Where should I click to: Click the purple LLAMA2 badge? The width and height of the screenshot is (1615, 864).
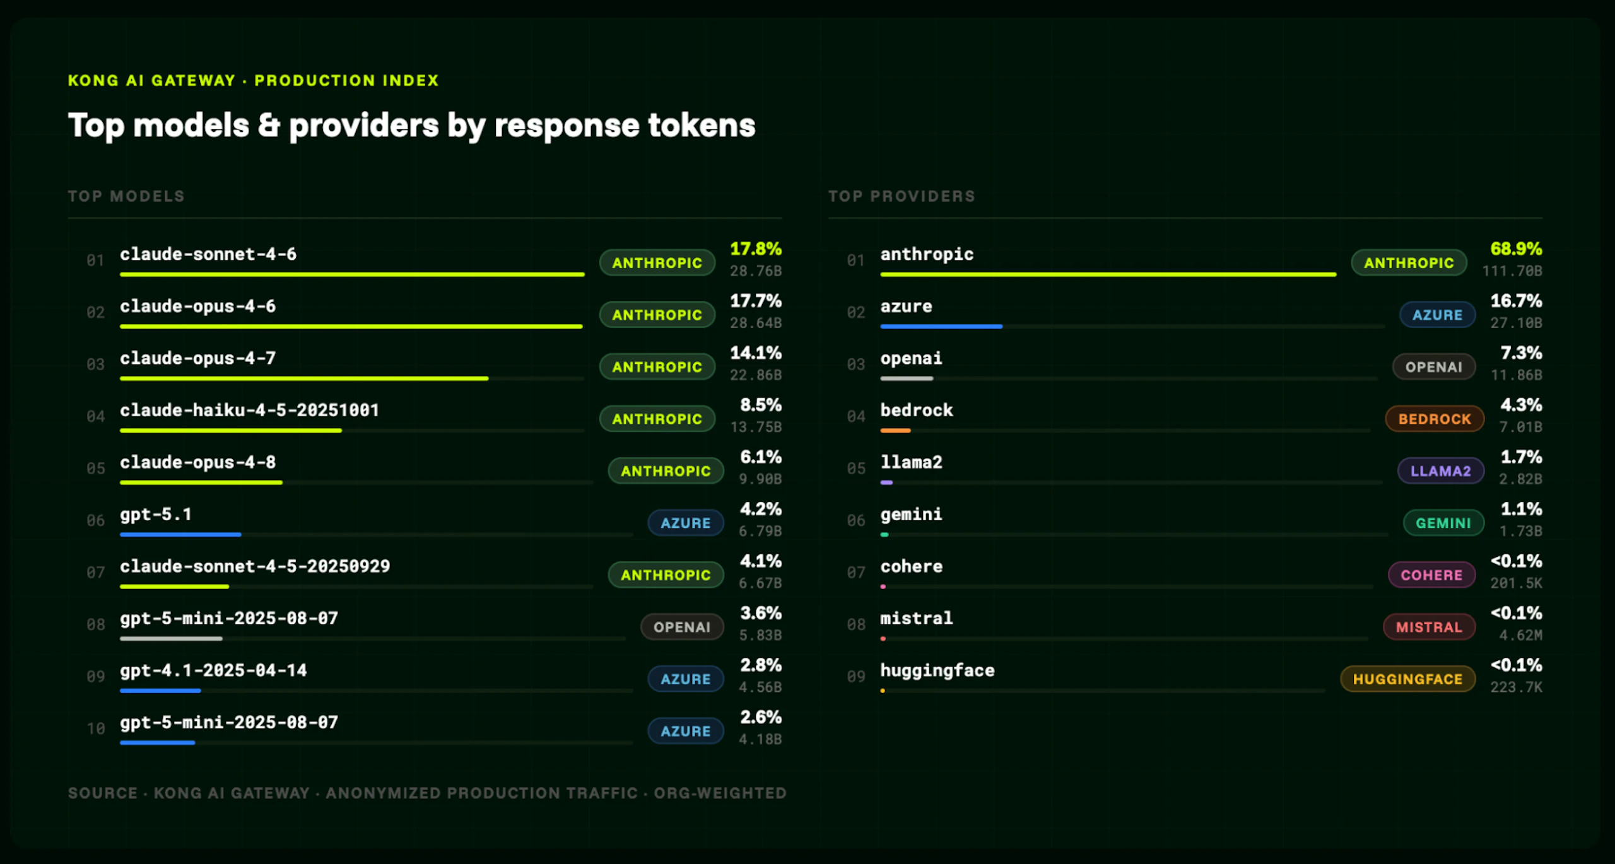1441,471
